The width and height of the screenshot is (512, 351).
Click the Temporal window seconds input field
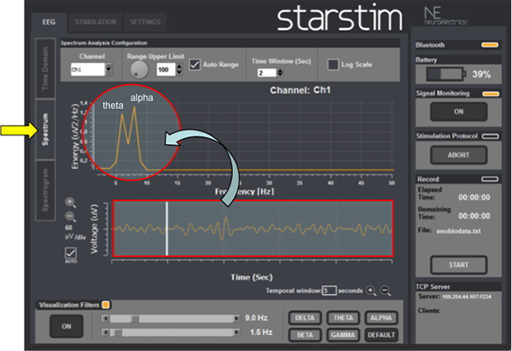point(329,291)
